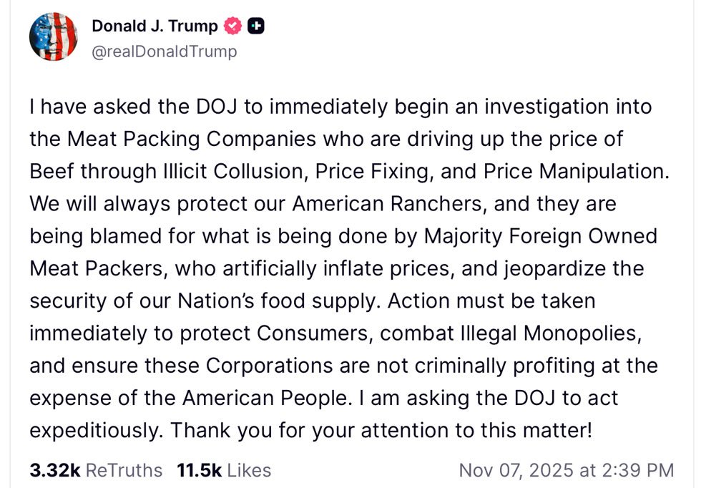View the 11.5k Likes list
The image size is (701, 488).
tap(224, 470)
